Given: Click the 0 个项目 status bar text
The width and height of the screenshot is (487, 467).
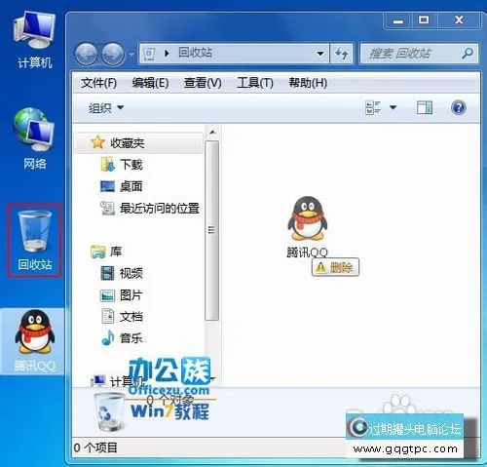Looking at the screenshot, I should click(95, 448).
